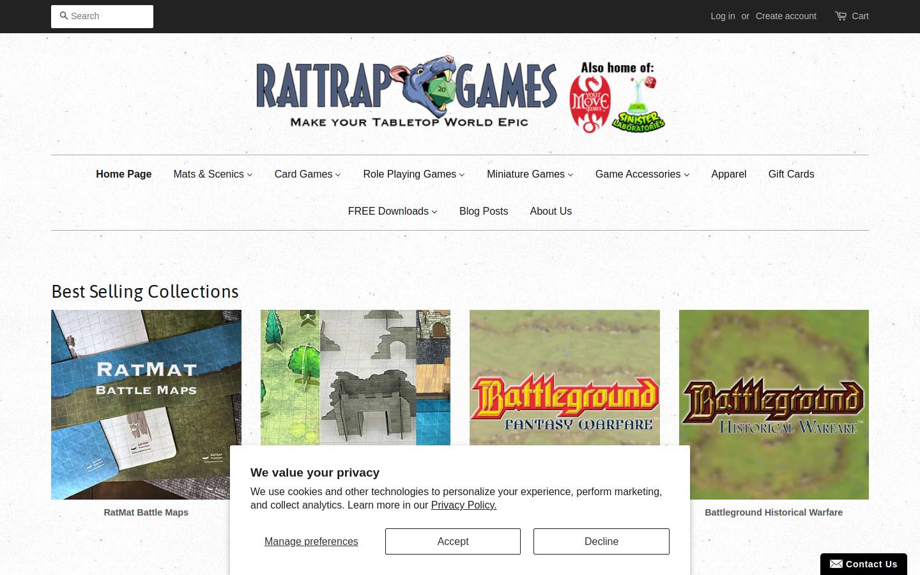Viewport: 920px width, 575px height.
Task: Expand the Role Playing Games dropdown
Action: (414, 174)
